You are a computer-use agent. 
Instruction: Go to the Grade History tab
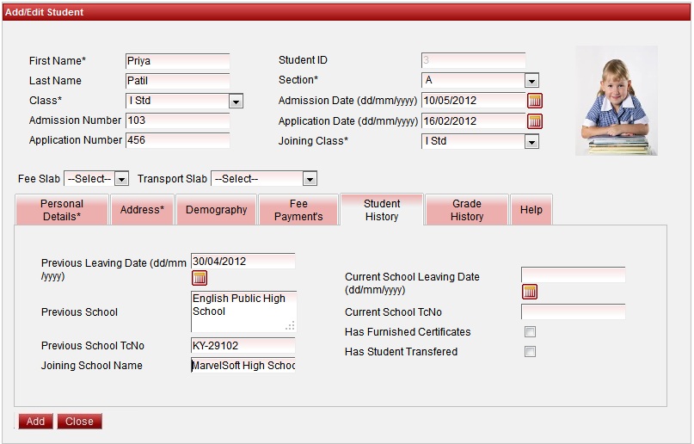pos(466,210)
